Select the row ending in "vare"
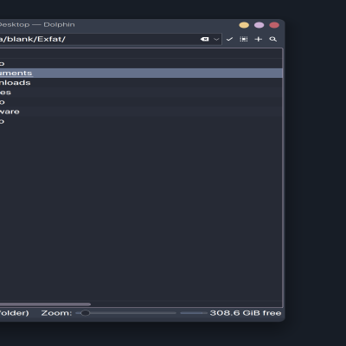 click(x=141, y=112)
